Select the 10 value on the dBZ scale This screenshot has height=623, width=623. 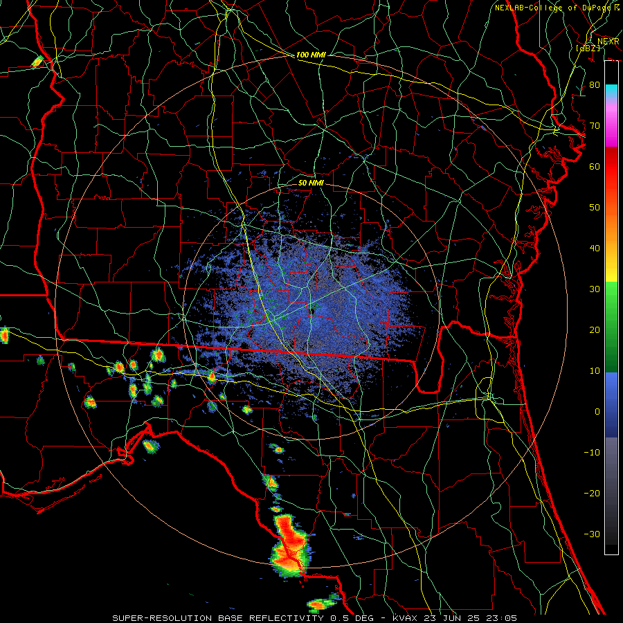(595, 371)
